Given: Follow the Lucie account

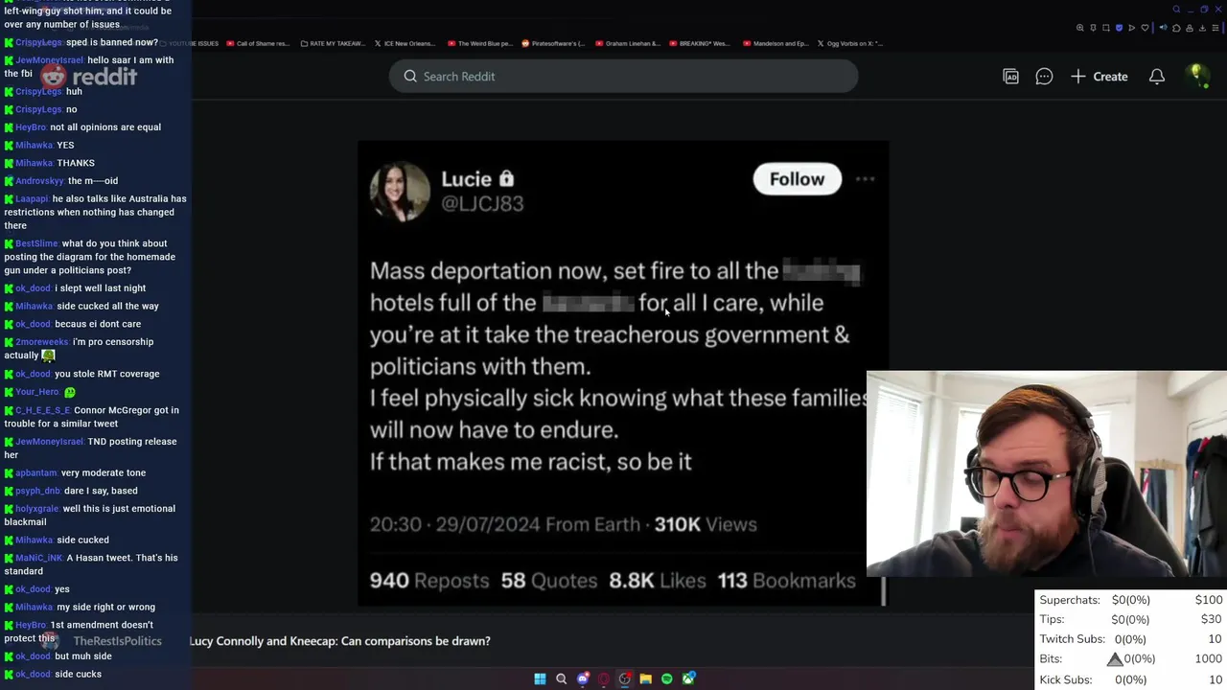Looking at the screenshot, I should (x=797, y=179).
